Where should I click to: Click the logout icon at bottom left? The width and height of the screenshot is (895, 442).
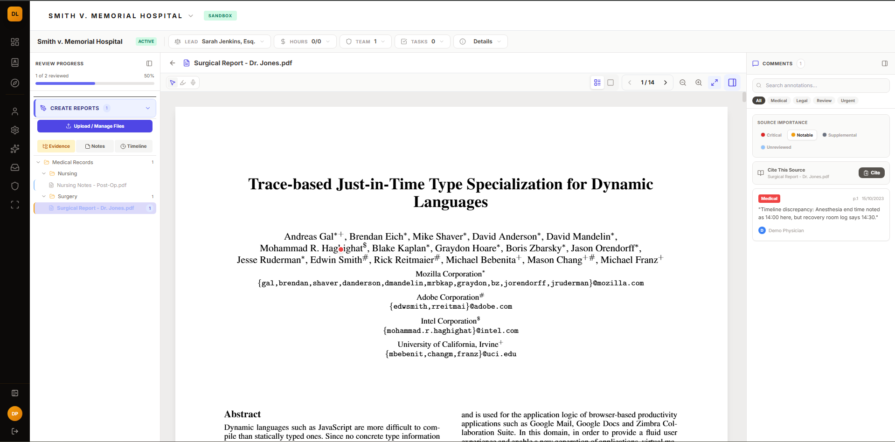pyautogui.click(x=15, y=431)
